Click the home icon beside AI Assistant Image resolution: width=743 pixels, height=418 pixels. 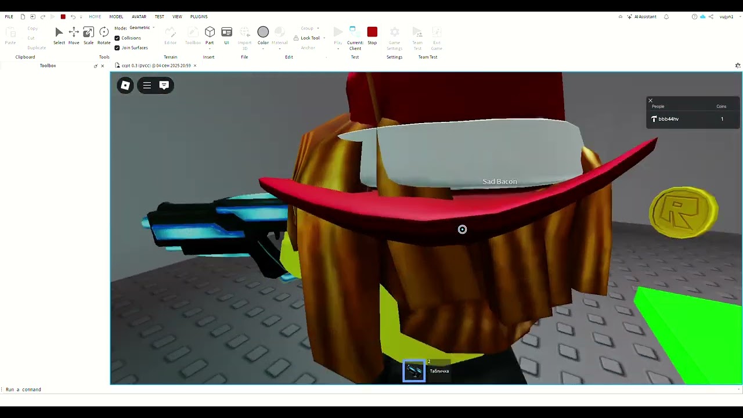click(621, 17)
